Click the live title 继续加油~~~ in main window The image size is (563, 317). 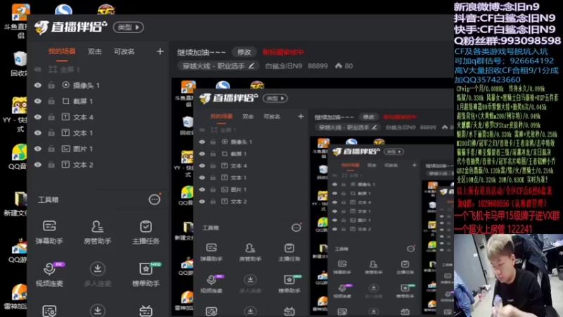[201, 52]
